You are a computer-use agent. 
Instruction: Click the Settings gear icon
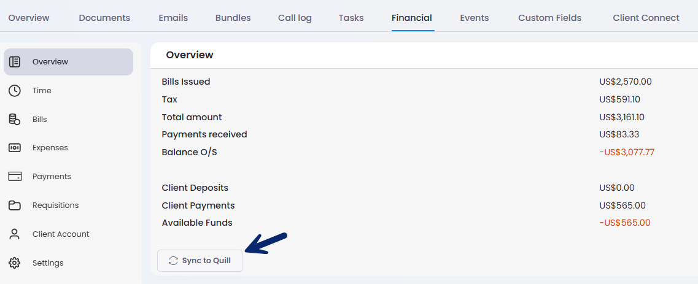pos(15,263)
